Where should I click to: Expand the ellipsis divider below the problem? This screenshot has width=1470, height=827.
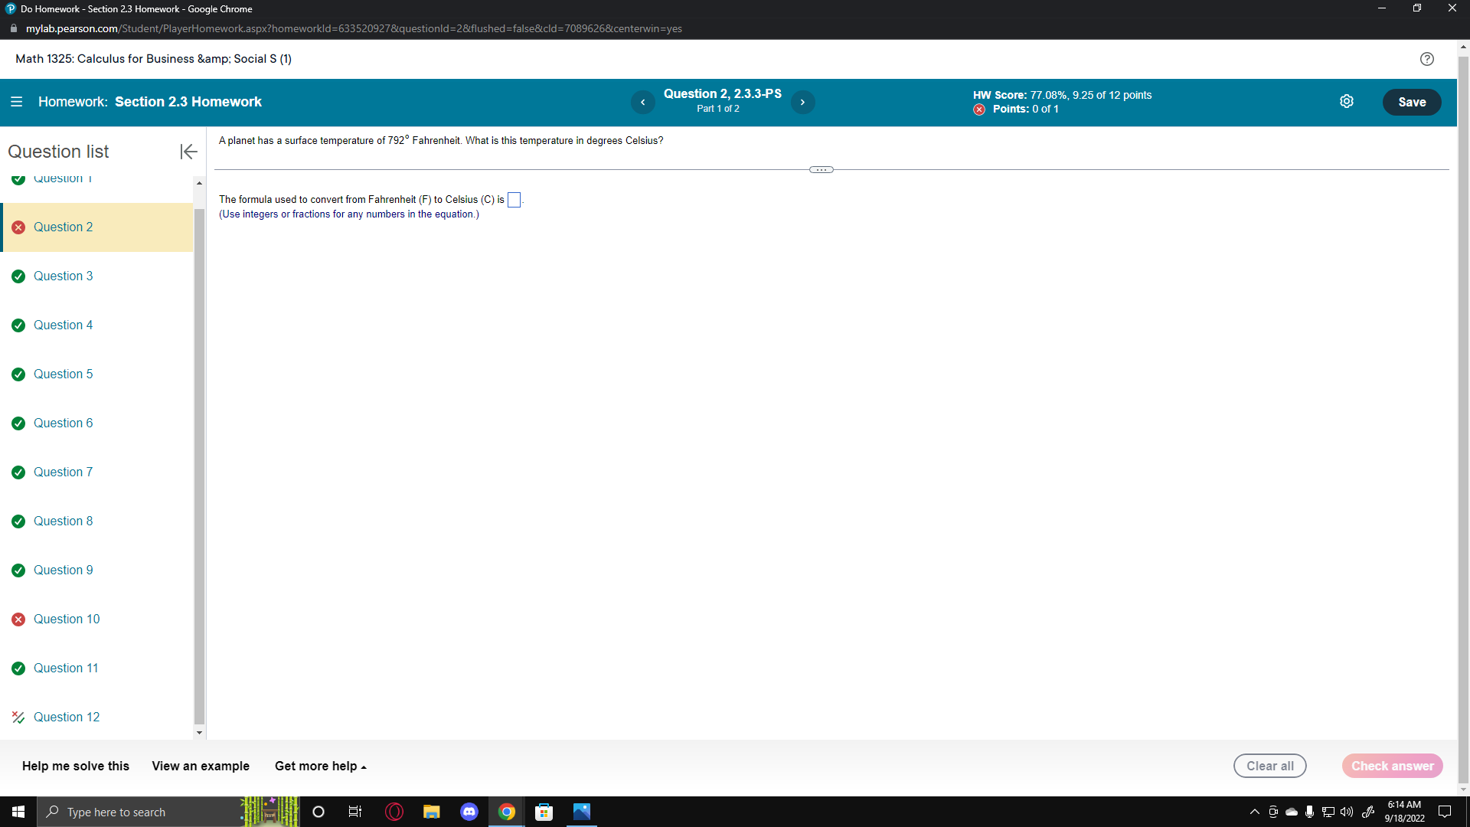coord(821,169)
